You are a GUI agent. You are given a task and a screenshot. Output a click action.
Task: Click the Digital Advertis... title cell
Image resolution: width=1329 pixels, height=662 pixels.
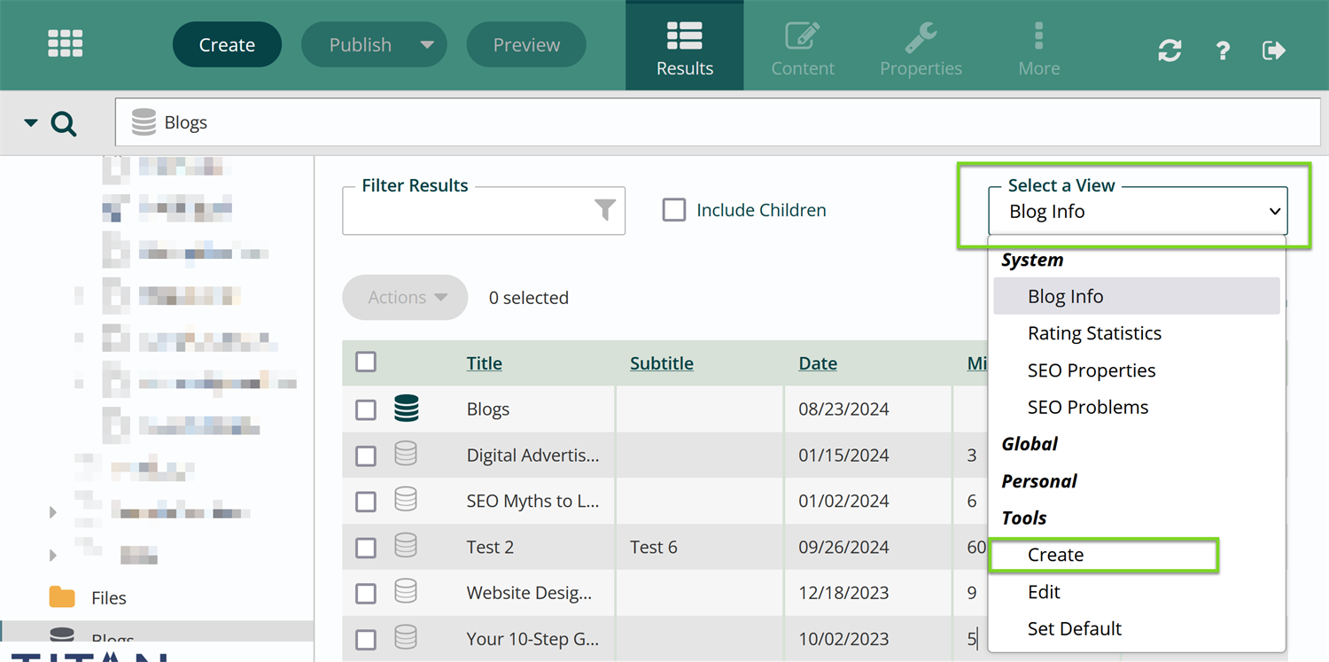pos(532,455)
